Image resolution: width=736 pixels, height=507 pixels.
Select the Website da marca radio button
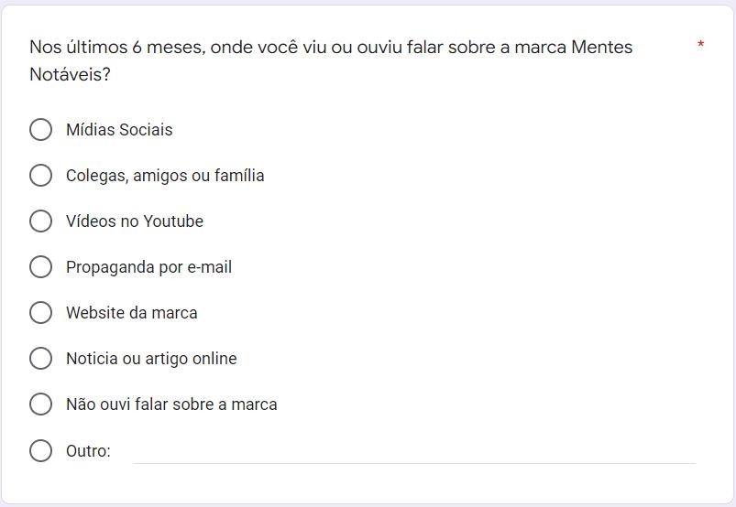tap(41, 313)
